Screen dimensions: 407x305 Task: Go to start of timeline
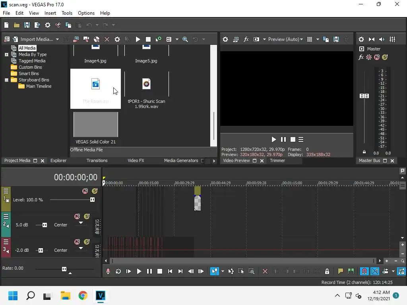point(170,271)
